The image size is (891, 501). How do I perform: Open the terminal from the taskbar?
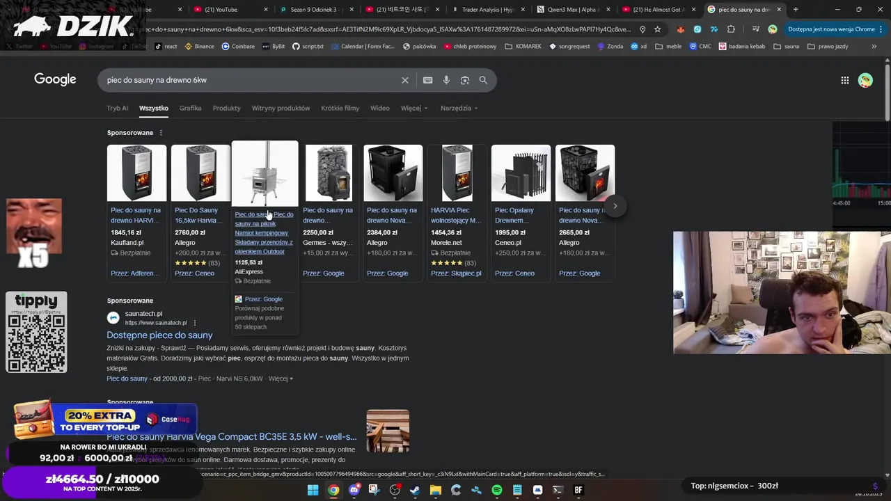point(558,490)
